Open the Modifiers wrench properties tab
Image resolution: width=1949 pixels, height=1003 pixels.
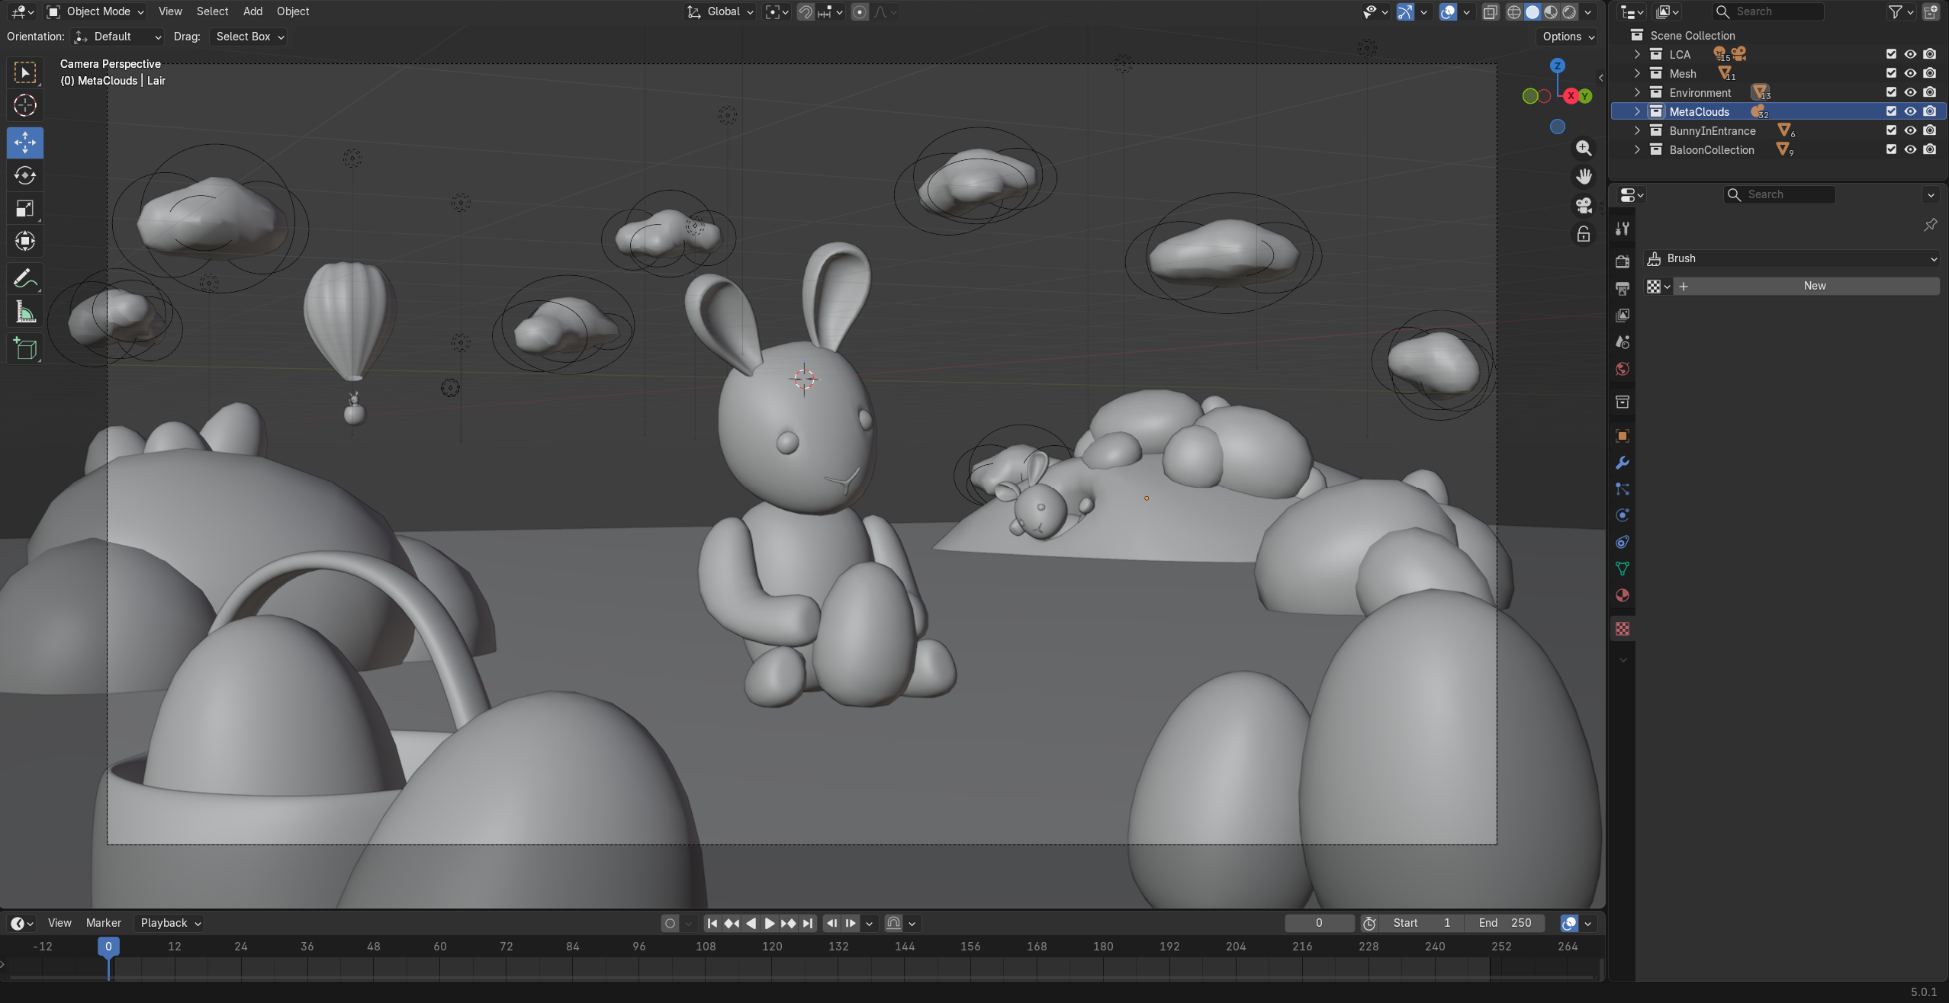click(1623, 463)
